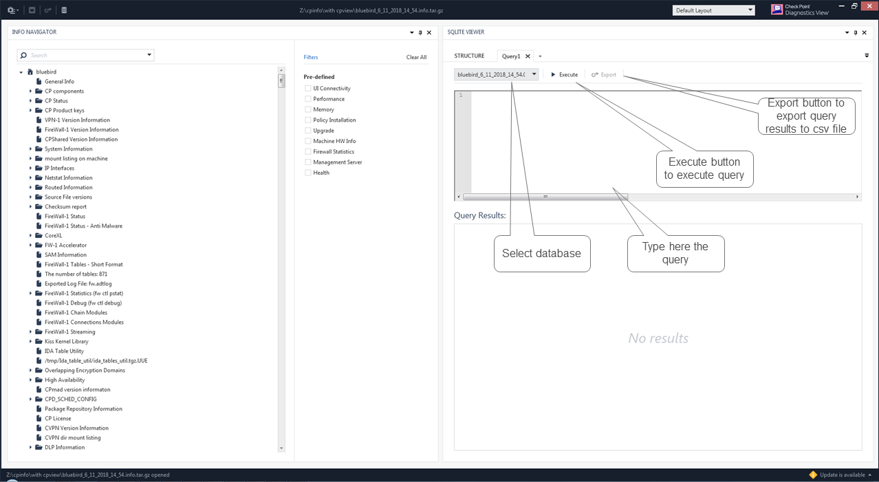
Task: Click the General Info file icon
Action: tap(39, 81)
